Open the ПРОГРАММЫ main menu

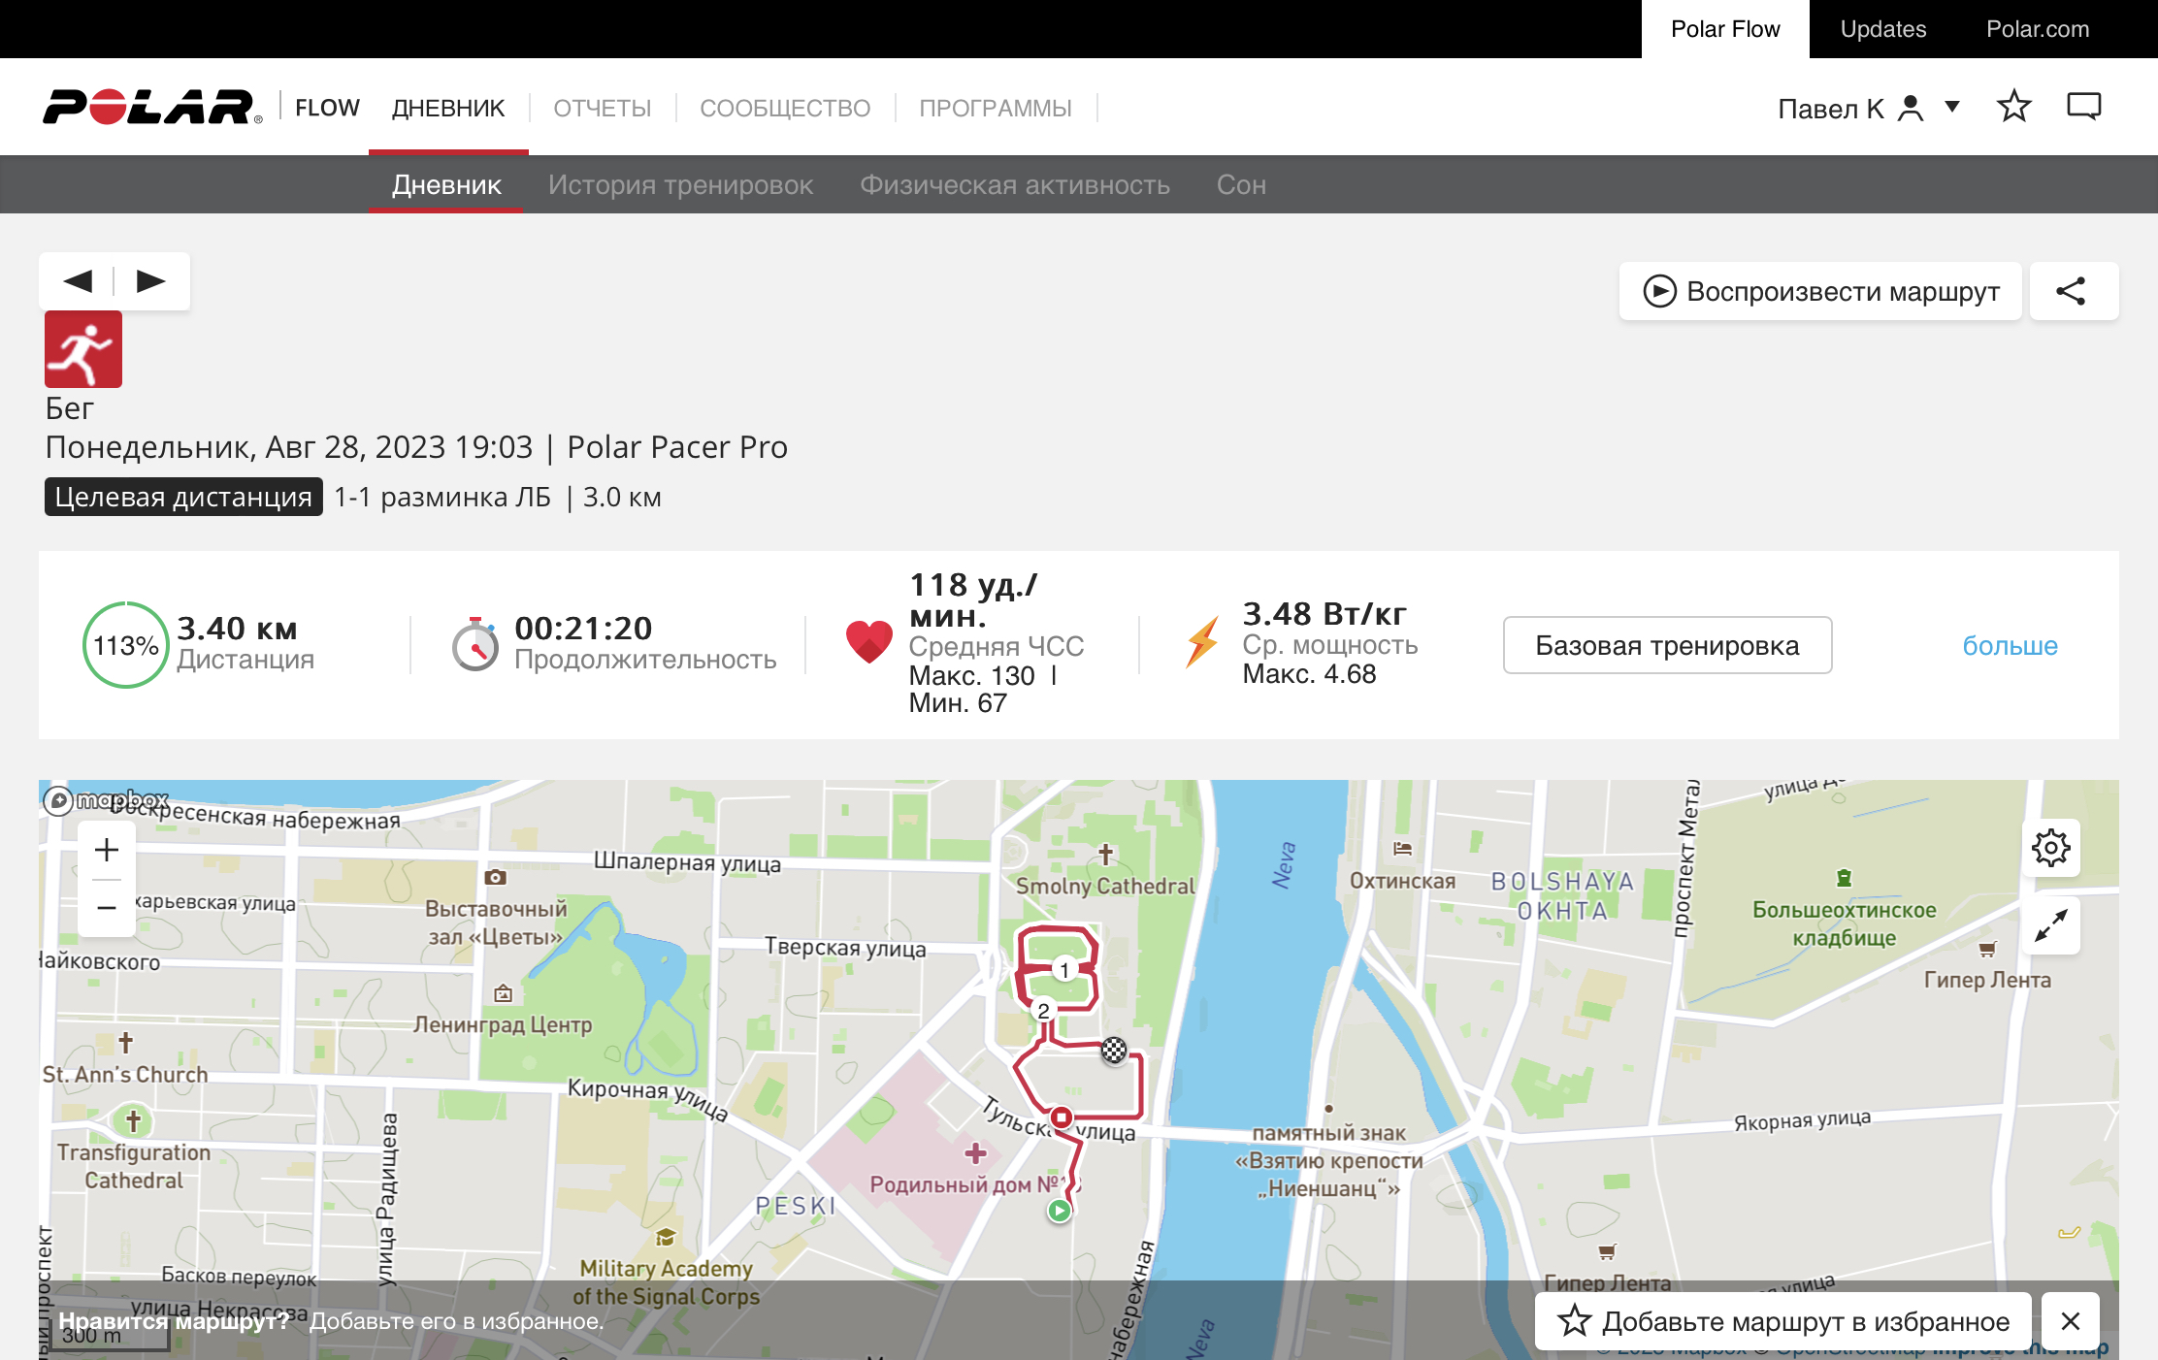pos(996,109)
